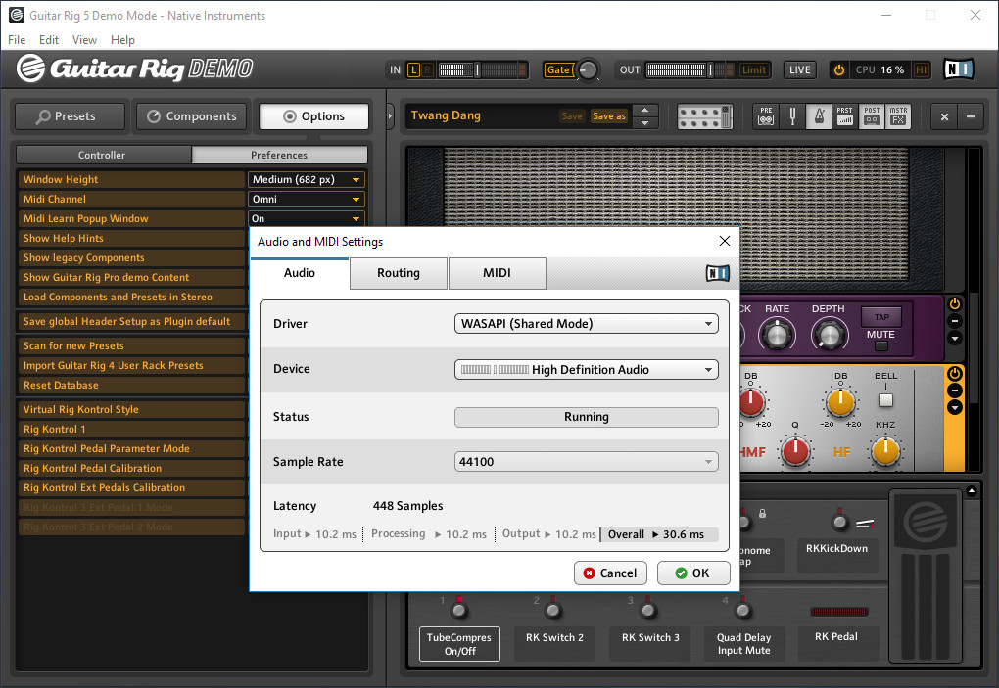Open the Driver WASAPI dropdown
The height and width of the screenshot is (688, 999).
coord(586,323)
